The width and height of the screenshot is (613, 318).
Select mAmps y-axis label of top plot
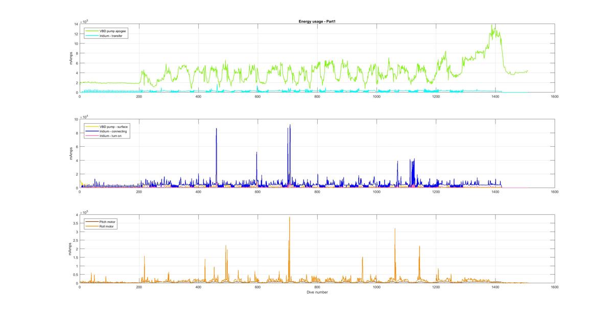coord(72,58)
